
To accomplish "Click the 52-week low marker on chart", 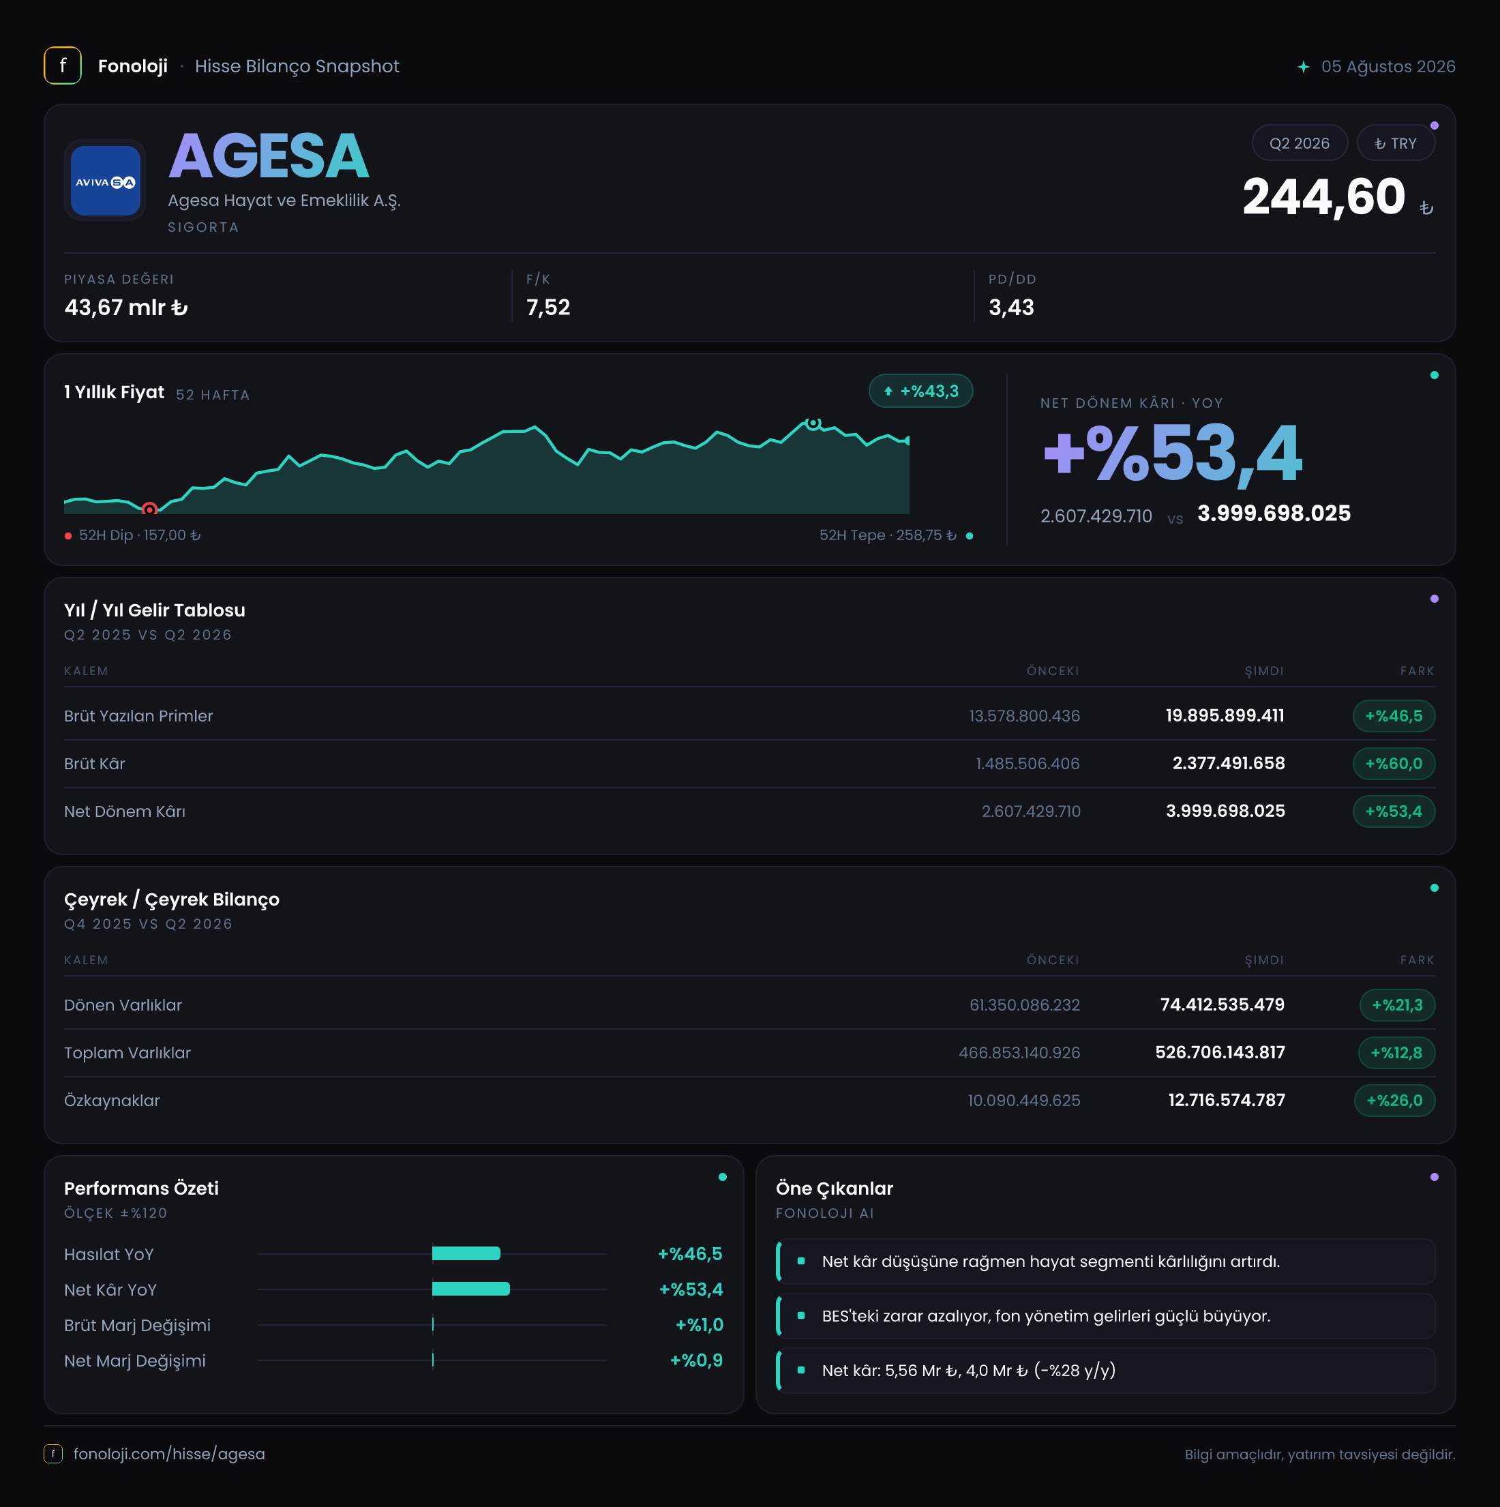I will 149,509.
